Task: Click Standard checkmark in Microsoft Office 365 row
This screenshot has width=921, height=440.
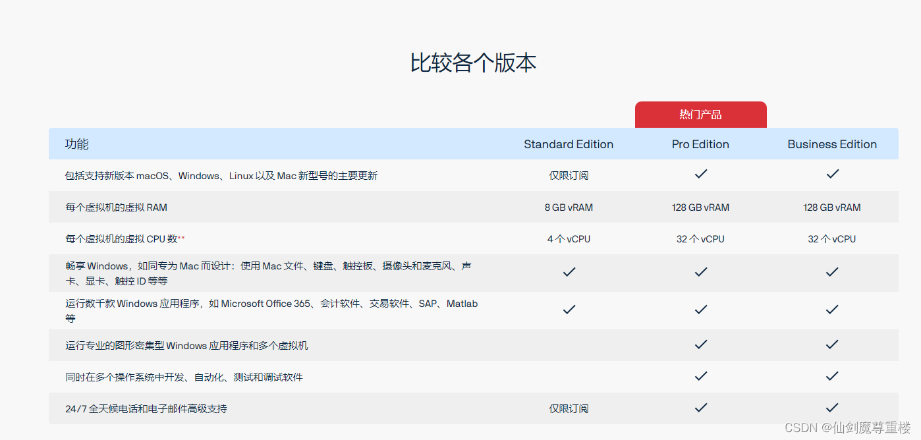Action: pyautogui.click(x=569, y=309)
